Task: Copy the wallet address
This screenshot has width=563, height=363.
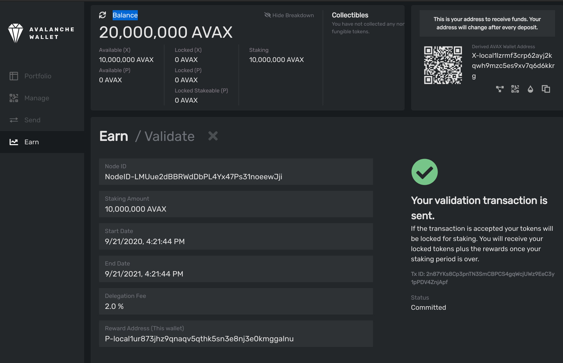Action: (546, 89)
